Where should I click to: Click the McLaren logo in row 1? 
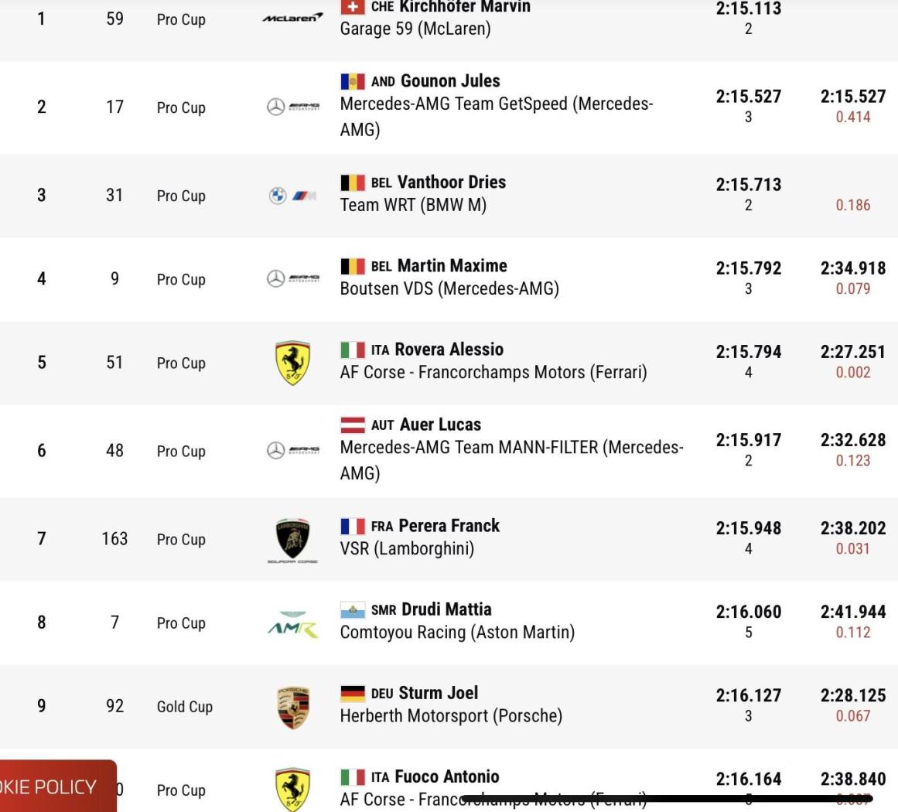click(292, 18)
